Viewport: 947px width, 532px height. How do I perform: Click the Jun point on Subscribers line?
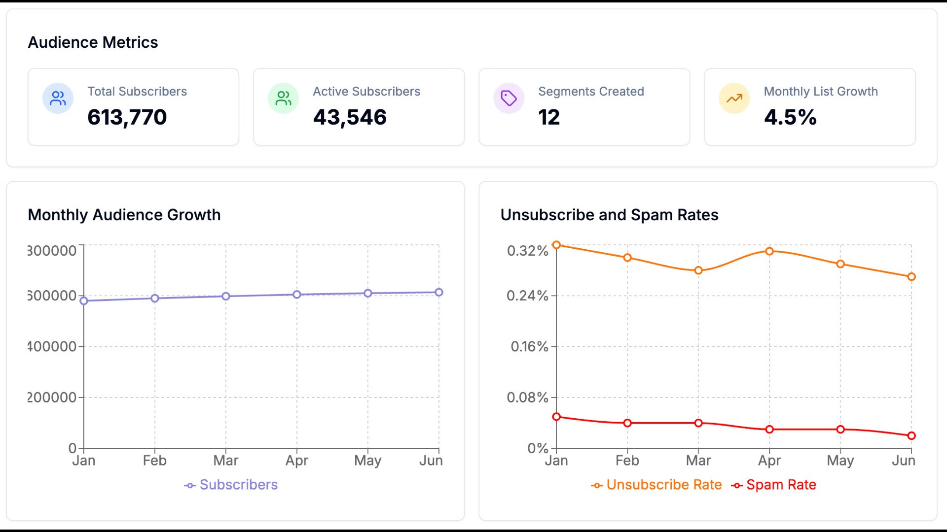click(x=438, y=293)
